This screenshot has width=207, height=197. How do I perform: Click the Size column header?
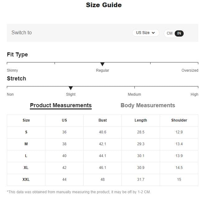coord(26,120)
